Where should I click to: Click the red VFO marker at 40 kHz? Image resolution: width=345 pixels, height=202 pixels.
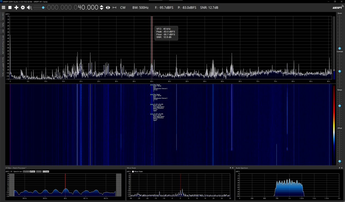tap(152, 47)
